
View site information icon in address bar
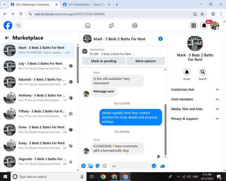coord(30,14)
